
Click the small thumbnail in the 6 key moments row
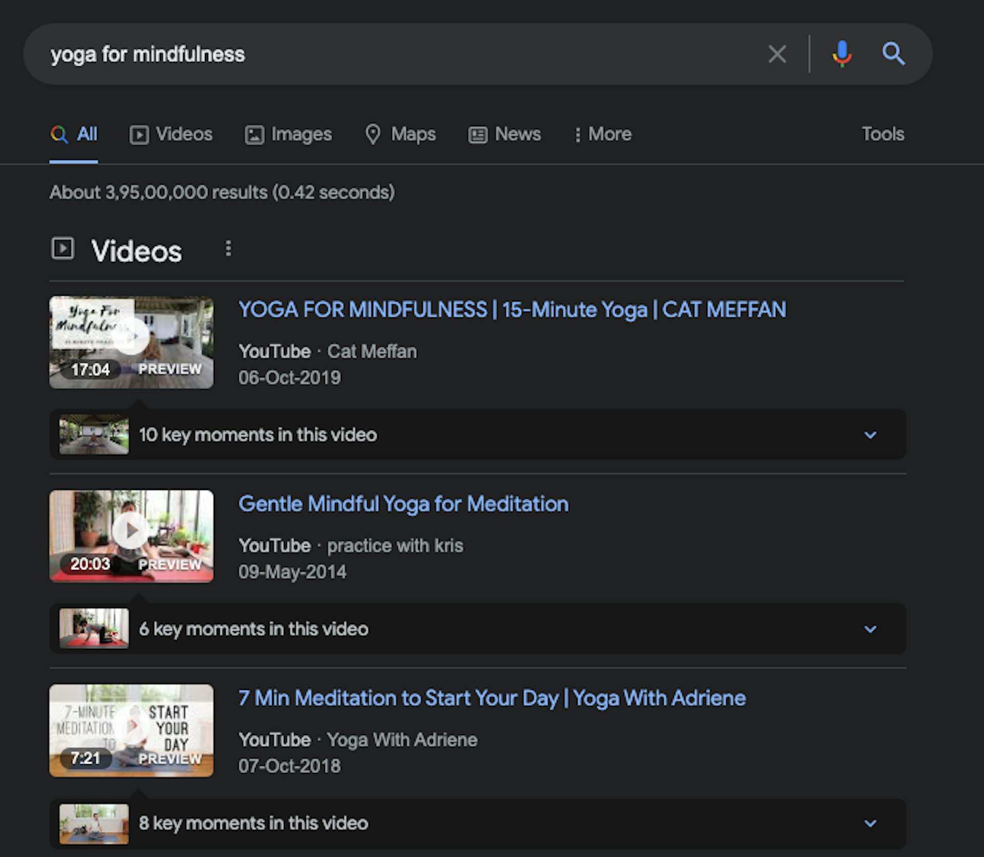(94, 629)
